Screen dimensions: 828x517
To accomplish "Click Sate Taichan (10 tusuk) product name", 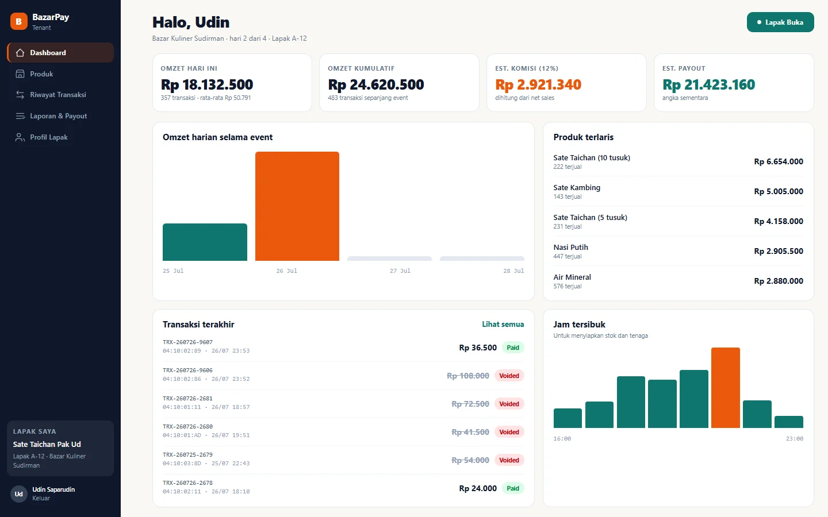I will pos(592,158).
